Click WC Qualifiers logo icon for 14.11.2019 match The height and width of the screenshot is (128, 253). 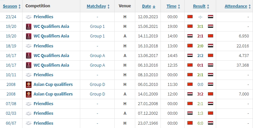click(x=29, y=36)
